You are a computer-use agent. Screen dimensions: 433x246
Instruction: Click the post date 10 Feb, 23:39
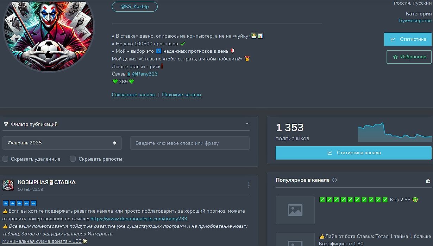click(x=31, y=189)
